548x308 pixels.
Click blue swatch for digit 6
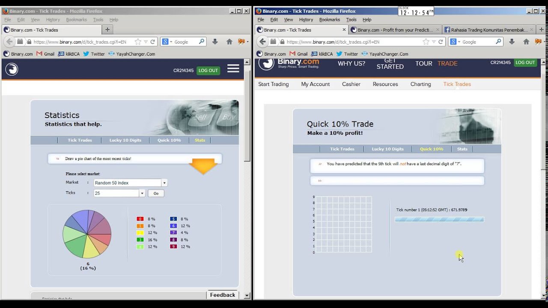click(x=173, y=226)
